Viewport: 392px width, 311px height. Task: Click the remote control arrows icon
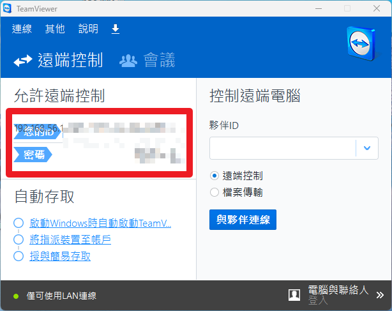[x=23, y=61]
